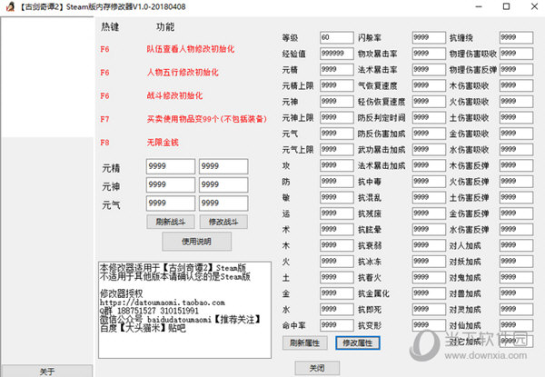Open the 使用说明 instructions button
Image resolution: width=545 pixels, height=377 pixels.
(196, 241)
